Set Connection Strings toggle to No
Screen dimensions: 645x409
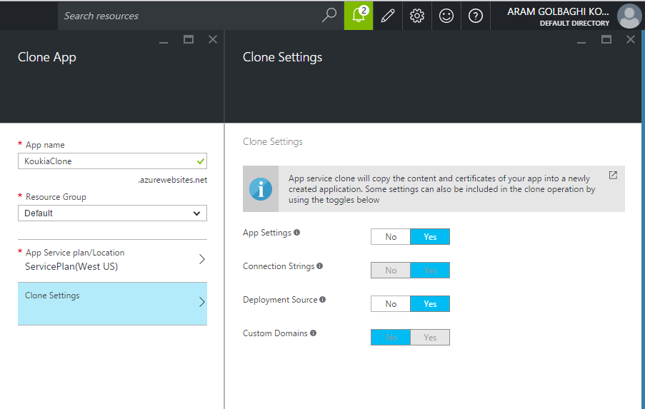391,270
